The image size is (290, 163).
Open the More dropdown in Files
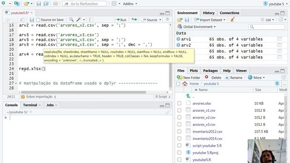[x=256, y=77]
